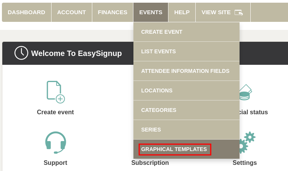Click the coins financial status icon
This screenshot has height=171, width=288.
pos(245,93)
